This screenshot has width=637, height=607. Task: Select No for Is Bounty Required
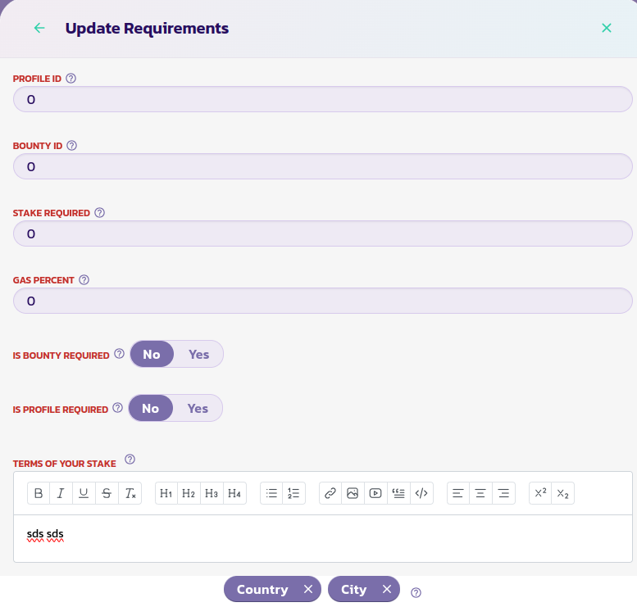[x=152, y=355]
